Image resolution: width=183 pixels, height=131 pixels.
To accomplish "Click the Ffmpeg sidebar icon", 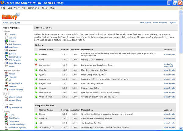I will tap(6, 76).
